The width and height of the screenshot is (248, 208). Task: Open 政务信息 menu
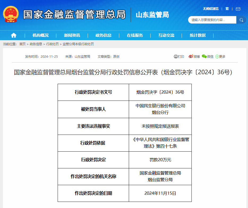(104, 35)
